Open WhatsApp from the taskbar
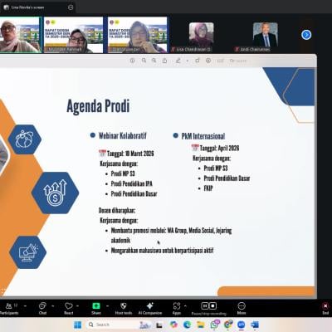This screenshot has height=332, width=332. pos(214,325)
